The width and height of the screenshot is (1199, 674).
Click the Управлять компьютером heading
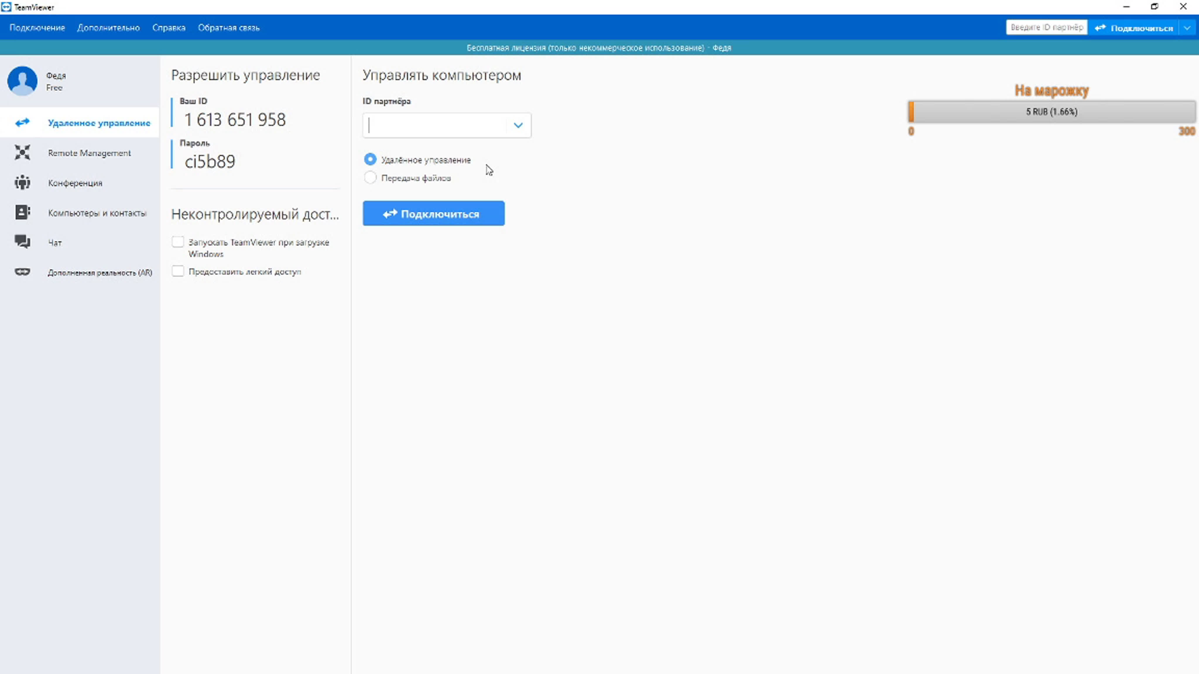tap(442, 75)
